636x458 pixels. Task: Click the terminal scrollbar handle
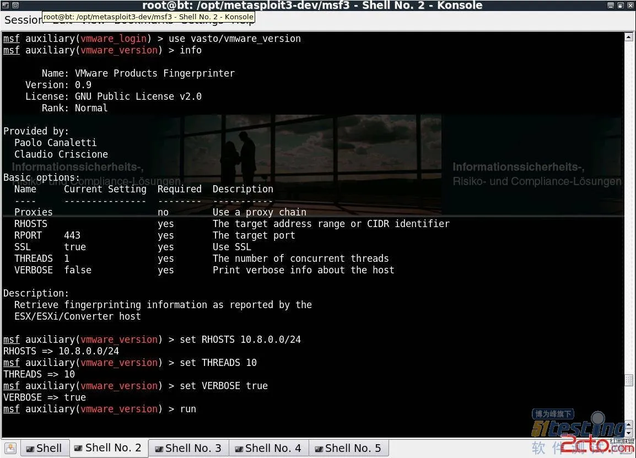coord(628,380)
